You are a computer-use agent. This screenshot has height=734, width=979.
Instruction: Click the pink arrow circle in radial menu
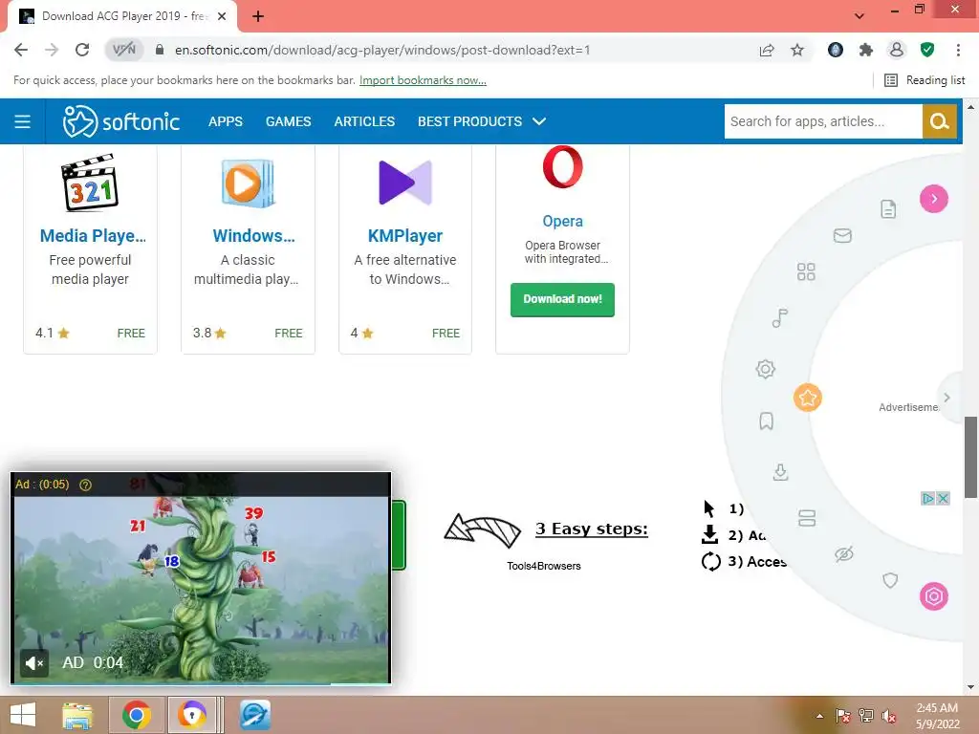coord(933,199)
